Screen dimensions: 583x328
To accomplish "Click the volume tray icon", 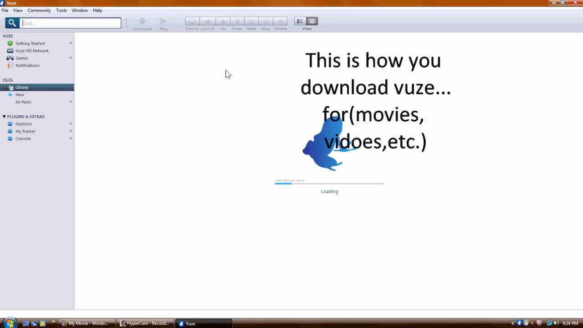I will coord(556,323).
